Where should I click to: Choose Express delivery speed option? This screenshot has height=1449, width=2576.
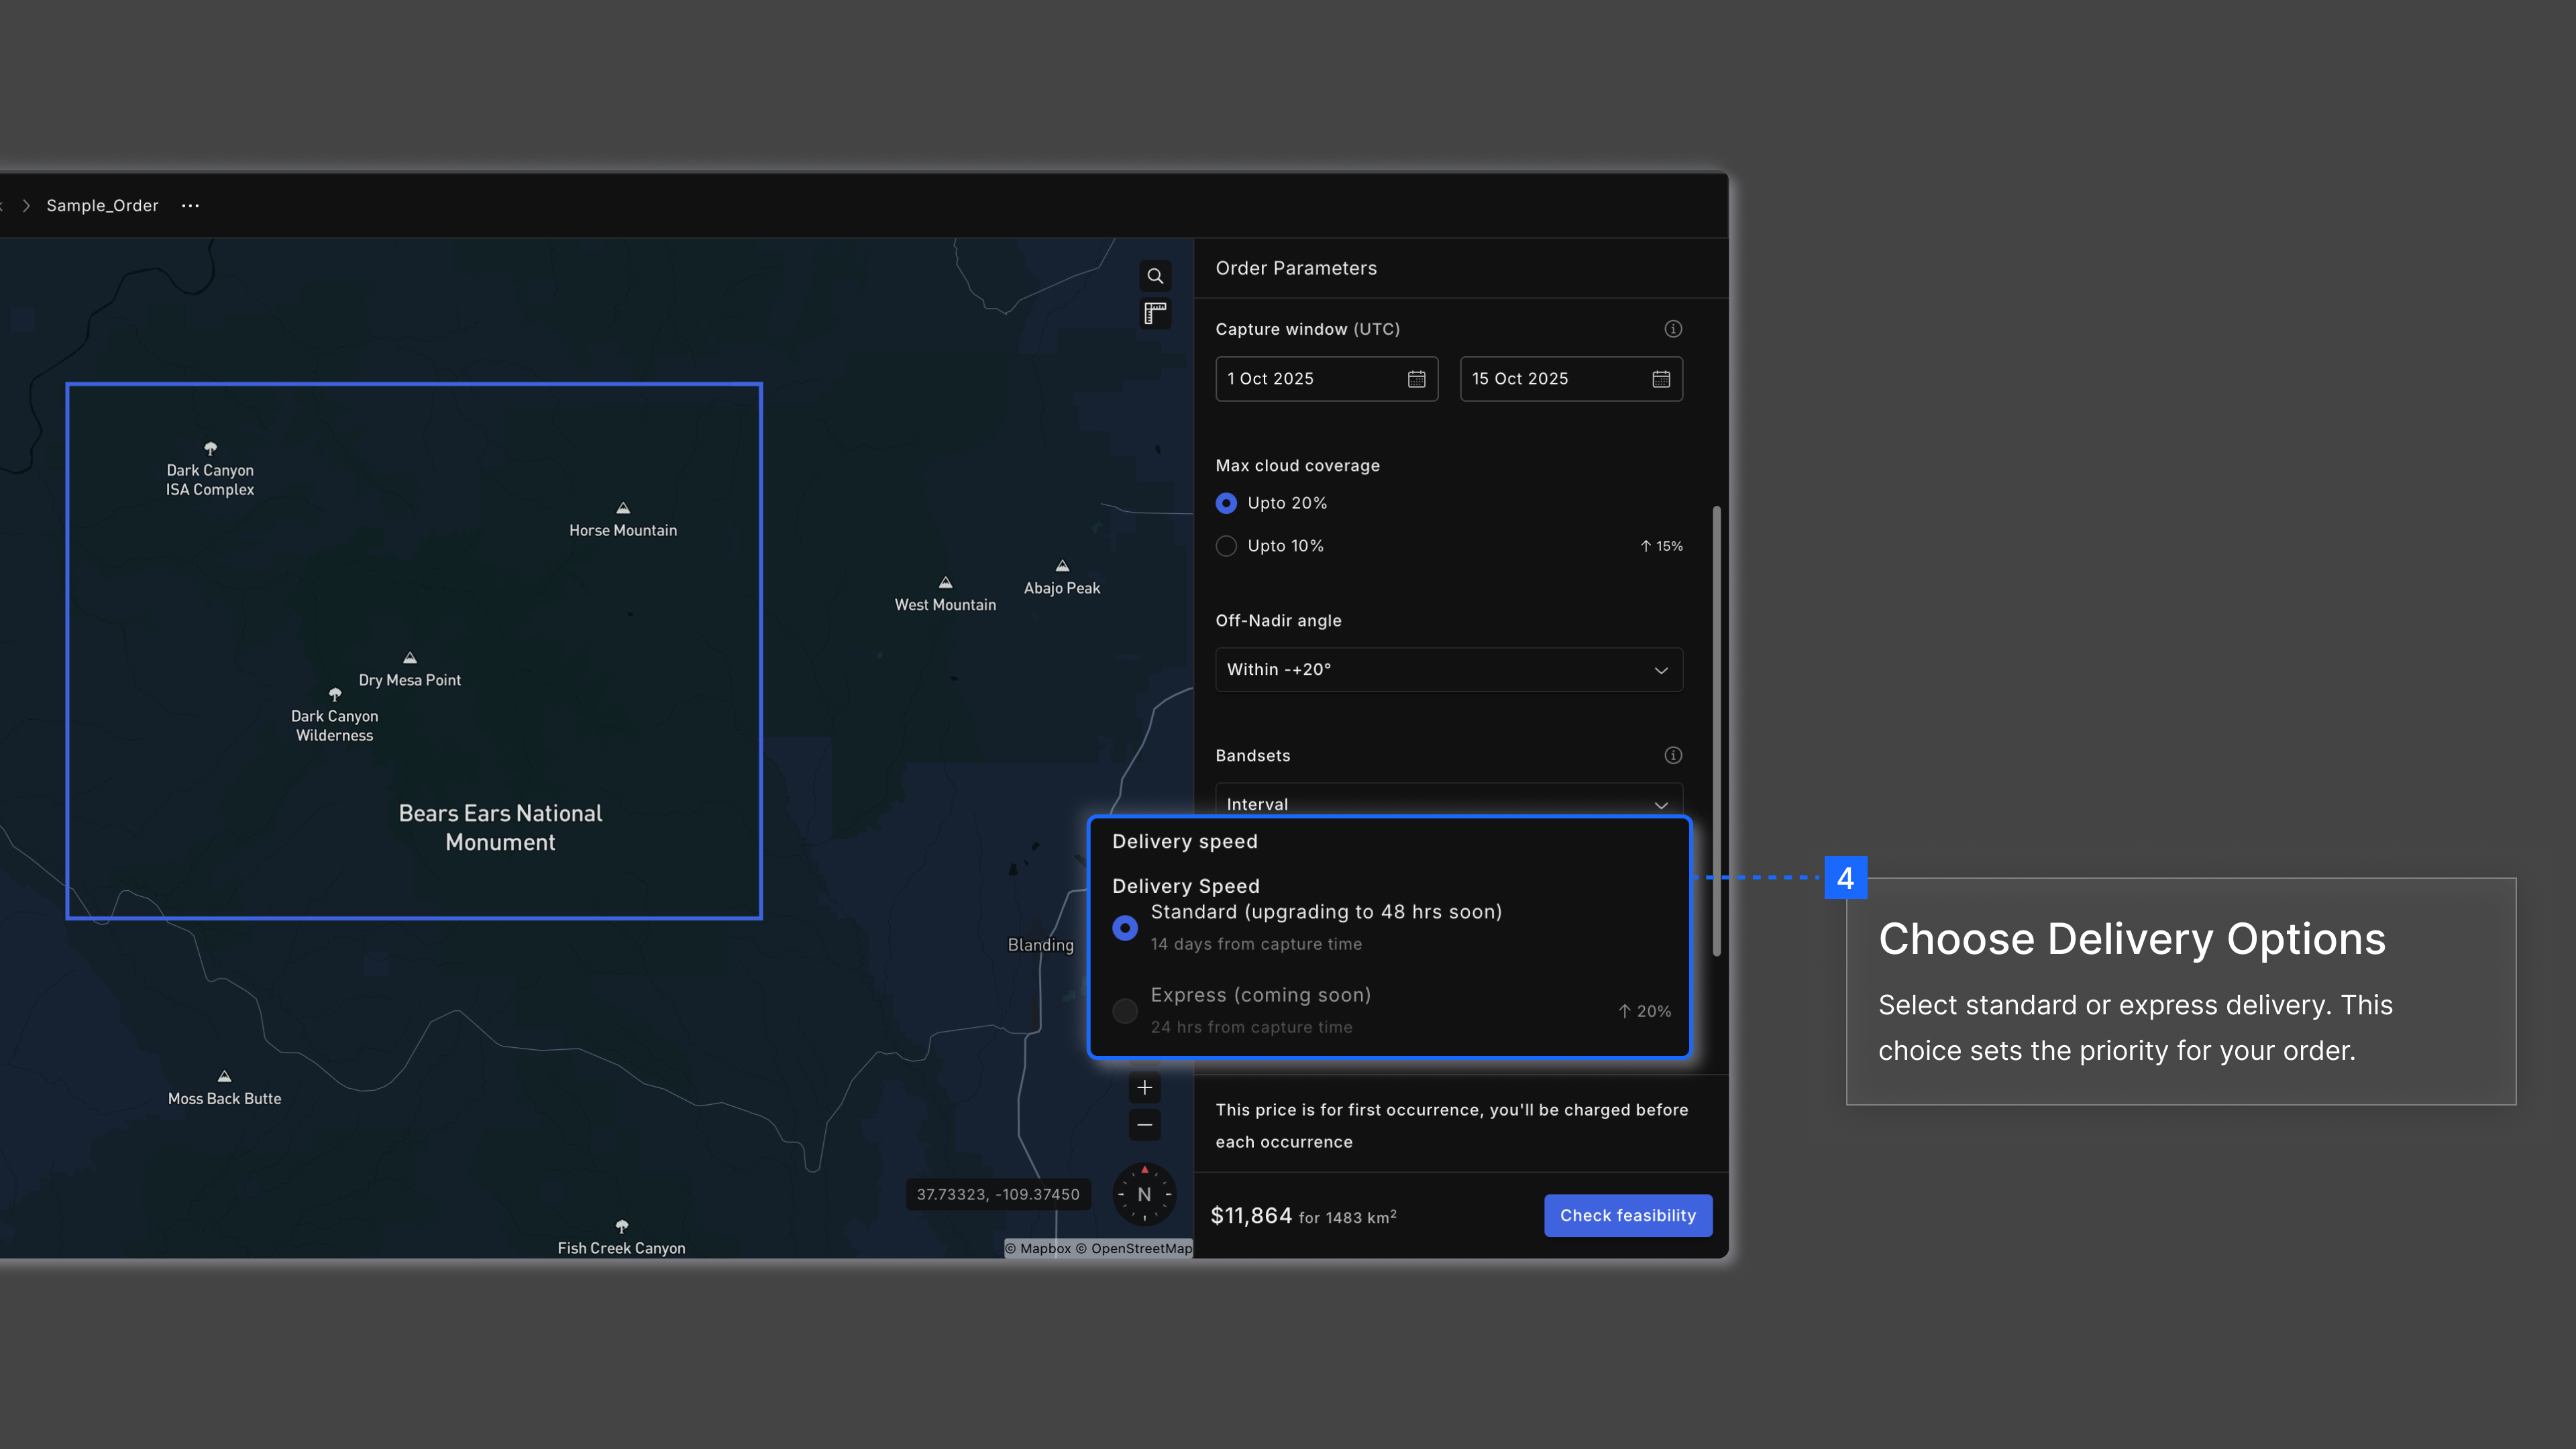pyautogui.click(x=1125, y=1011)
